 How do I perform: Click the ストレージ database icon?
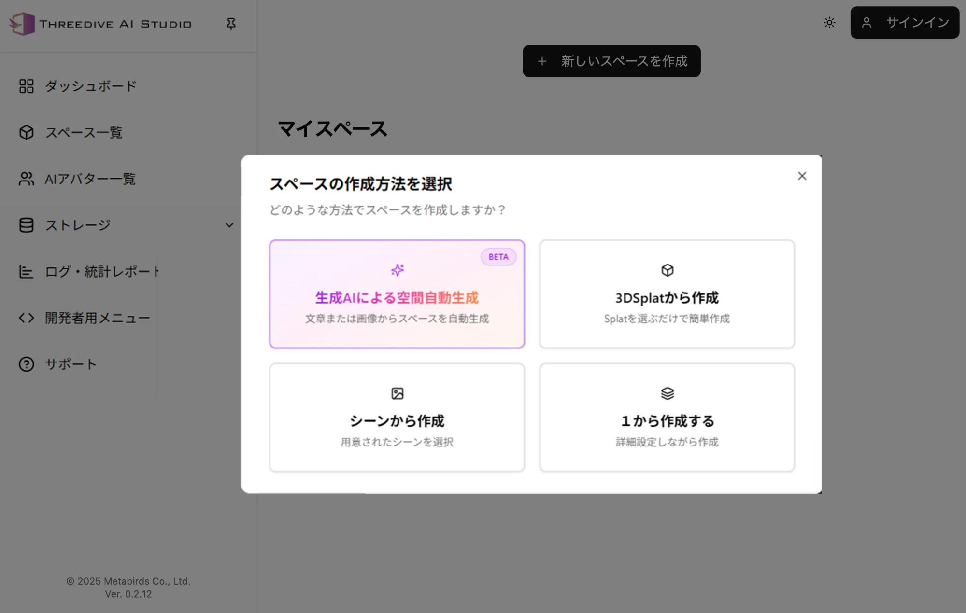pyautogui.click(x=27, y=225)
